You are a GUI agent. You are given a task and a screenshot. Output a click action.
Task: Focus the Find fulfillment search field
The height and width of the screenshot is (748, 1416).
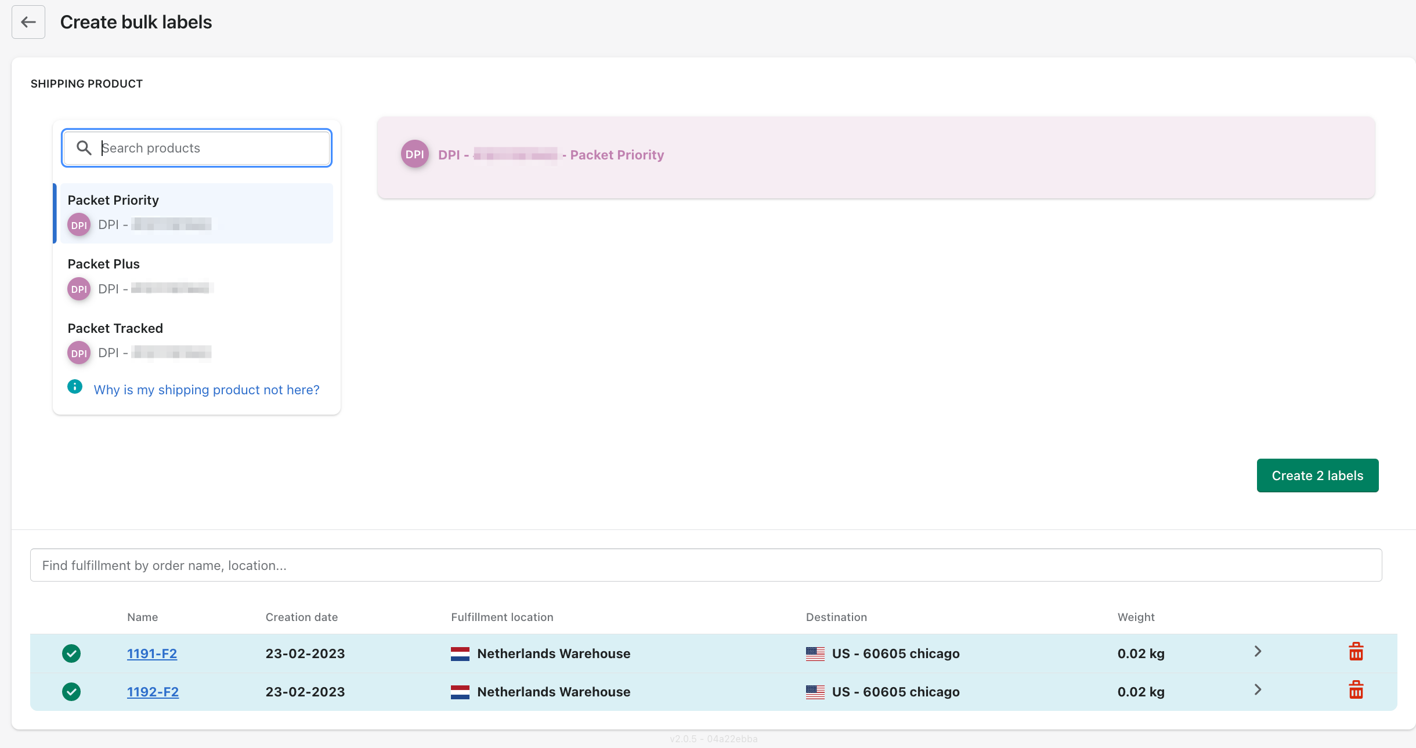[x=706, y=565]
